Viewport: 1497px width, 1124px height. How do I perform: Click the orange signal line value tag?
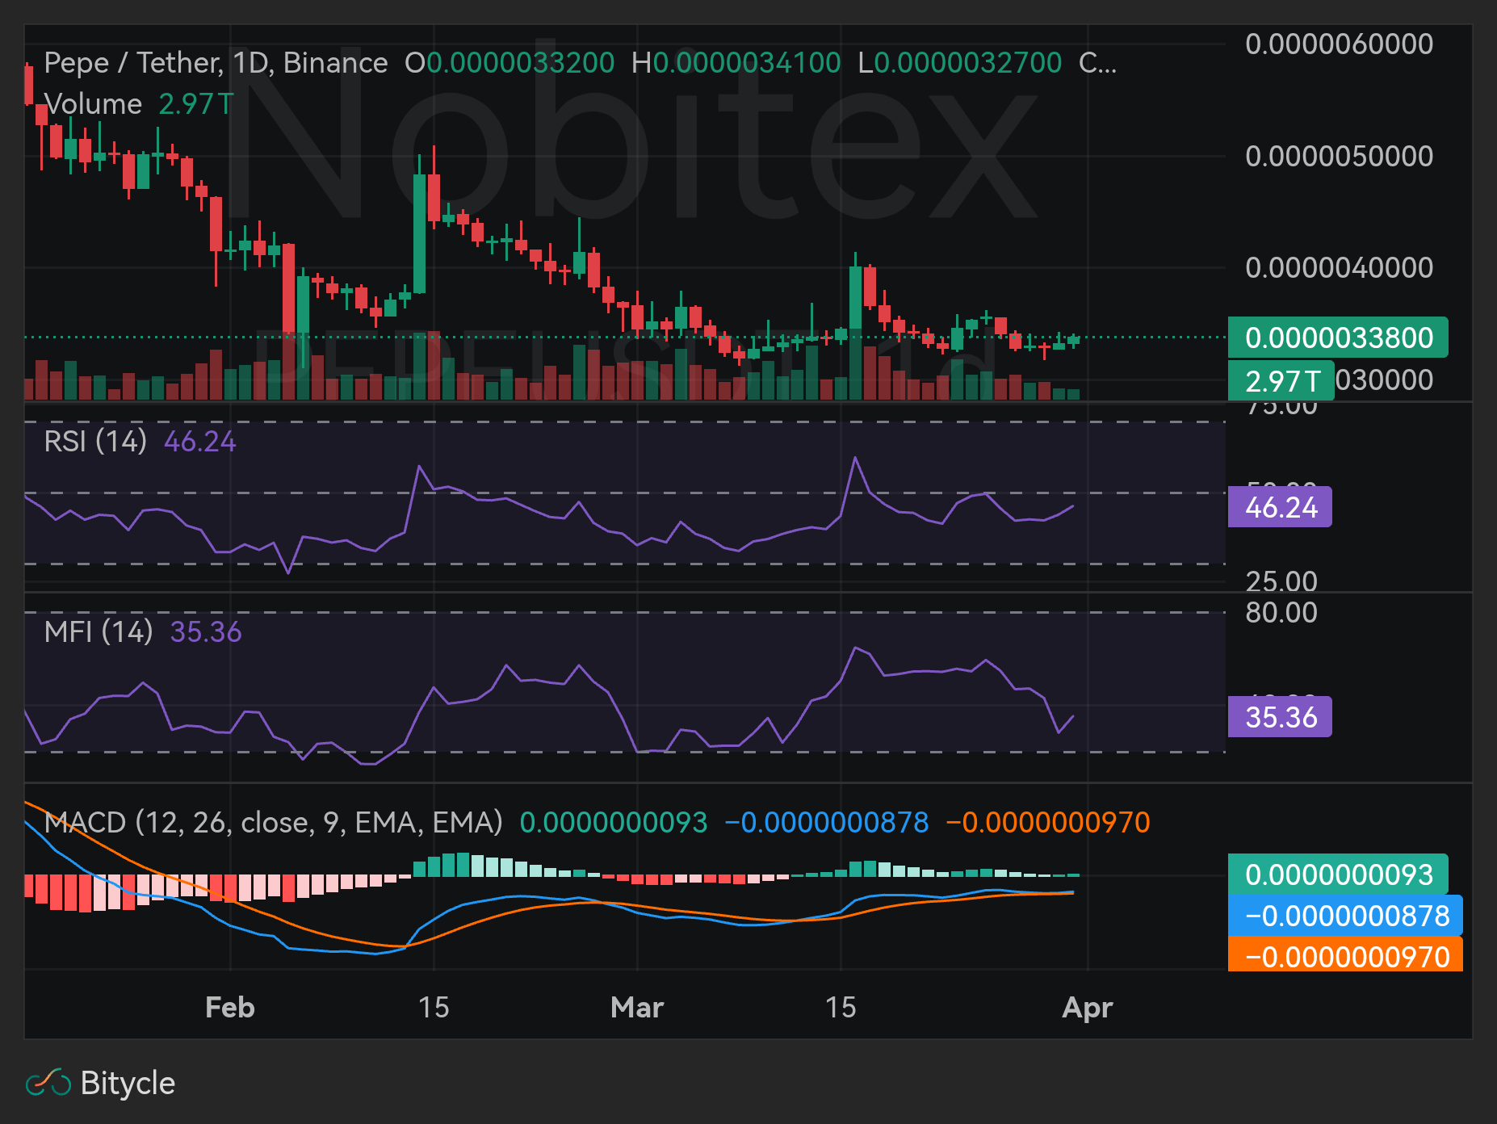pyautogui.click(x=1345, y=957)
